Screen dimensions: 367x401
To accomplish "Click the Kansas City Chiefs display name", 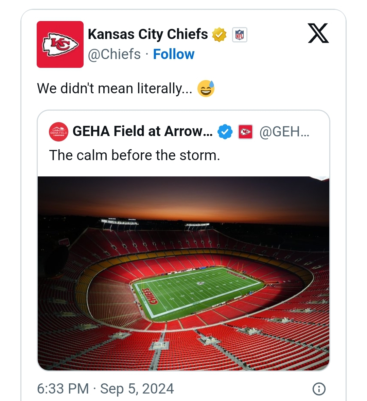I will click(148, 34).
